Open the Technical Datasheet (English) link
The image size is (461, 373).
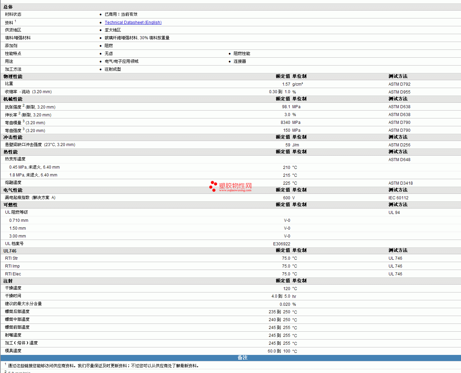point(133,23)
